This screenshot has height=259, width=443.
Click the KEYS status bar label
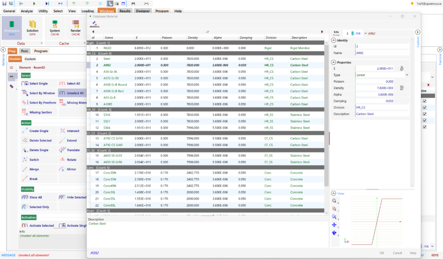tap(435, 255)
